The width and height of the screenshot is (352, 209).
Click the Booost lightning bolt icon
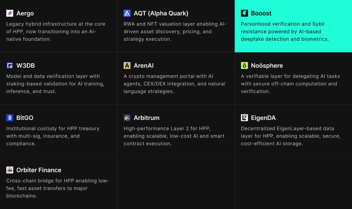coord(244,13)
